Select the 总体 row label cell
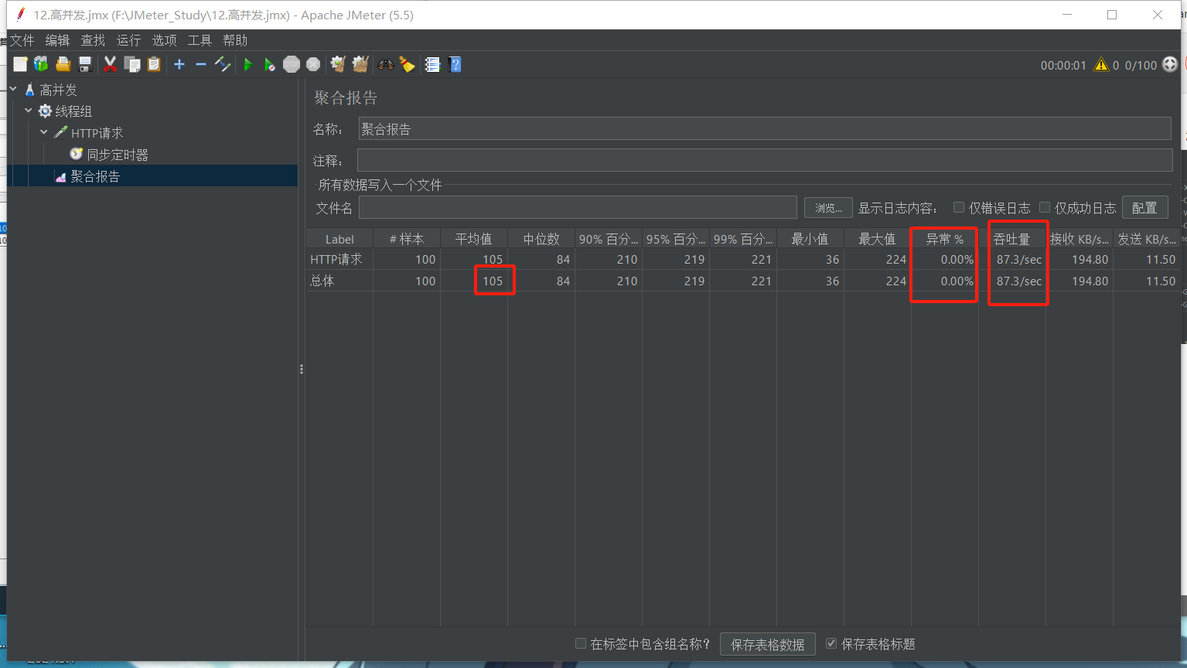 [339, 281]
